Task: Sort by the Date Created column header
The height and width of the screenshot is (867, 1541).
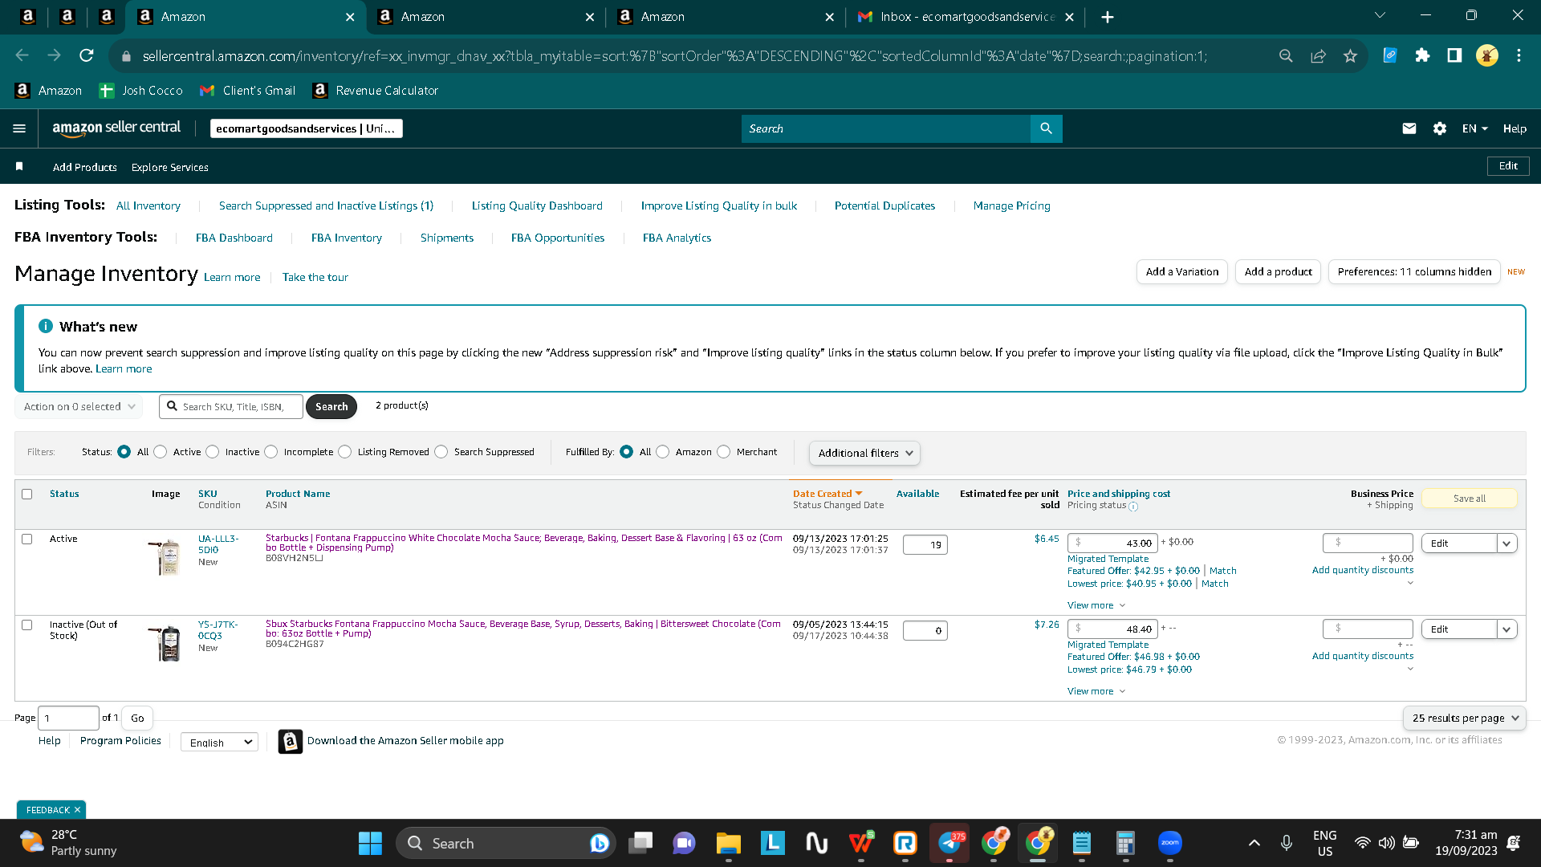Action: pos(827,494)
